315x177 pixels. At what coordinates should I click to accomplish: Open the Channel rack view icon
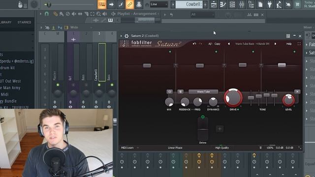[232, 4]
